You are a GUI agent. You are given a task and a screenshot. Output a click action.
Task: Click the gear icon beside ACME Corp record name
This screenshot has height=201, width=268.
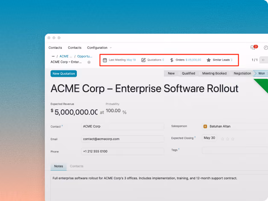click(x=89, y=62)
